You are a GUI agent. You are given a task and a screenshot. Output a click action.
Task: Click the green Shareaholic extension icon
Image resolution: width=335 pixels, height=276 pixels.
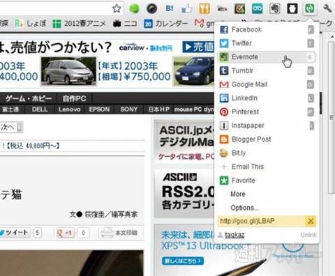[310, 8]
